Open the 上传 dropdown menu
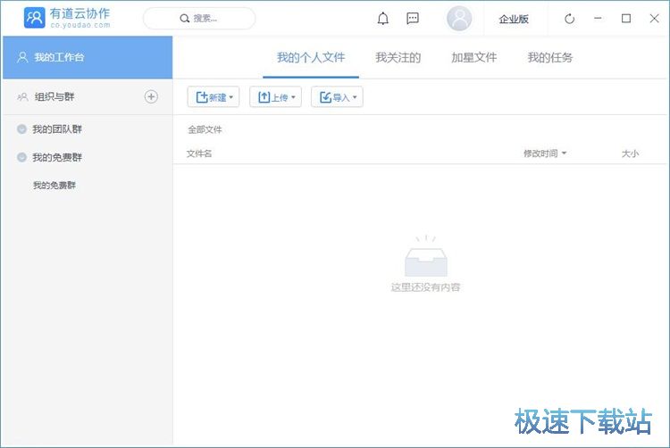 [x=277, y=97]
